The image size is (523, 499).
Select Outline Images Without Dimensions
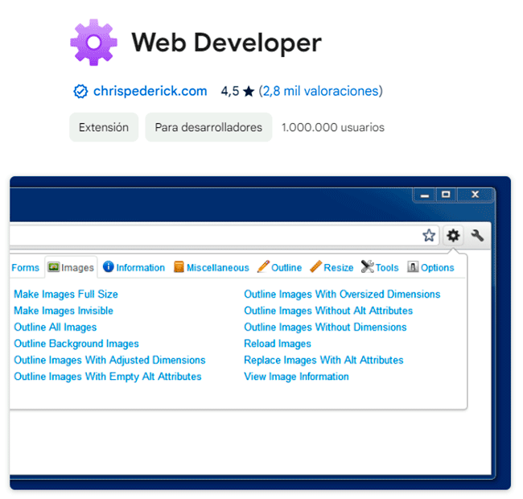[x=326, y=328]
